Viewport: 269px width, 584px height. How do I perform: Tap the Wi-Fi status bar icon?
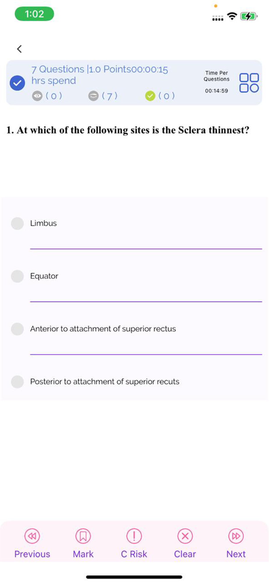click(x=232, y=16)
